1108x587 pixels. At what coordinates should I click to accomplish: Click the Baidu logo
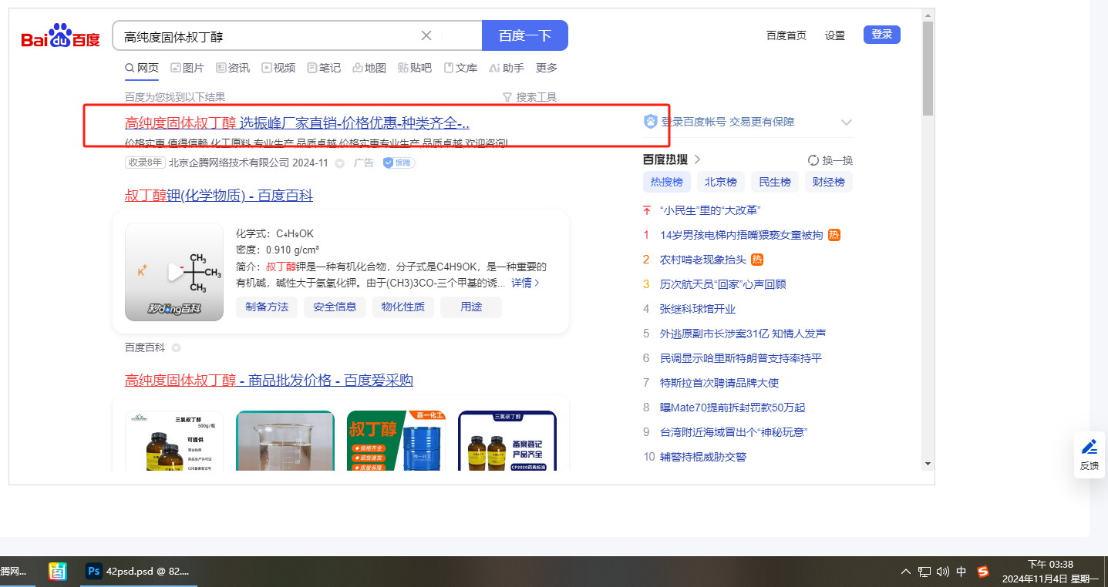tap(60, 37)
